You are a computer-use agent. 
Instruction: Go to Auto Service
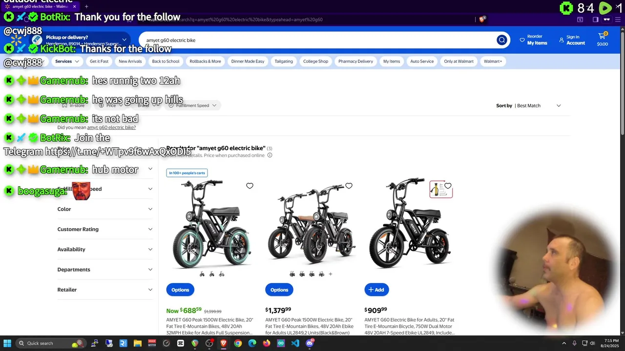click(x=422, y=61)
